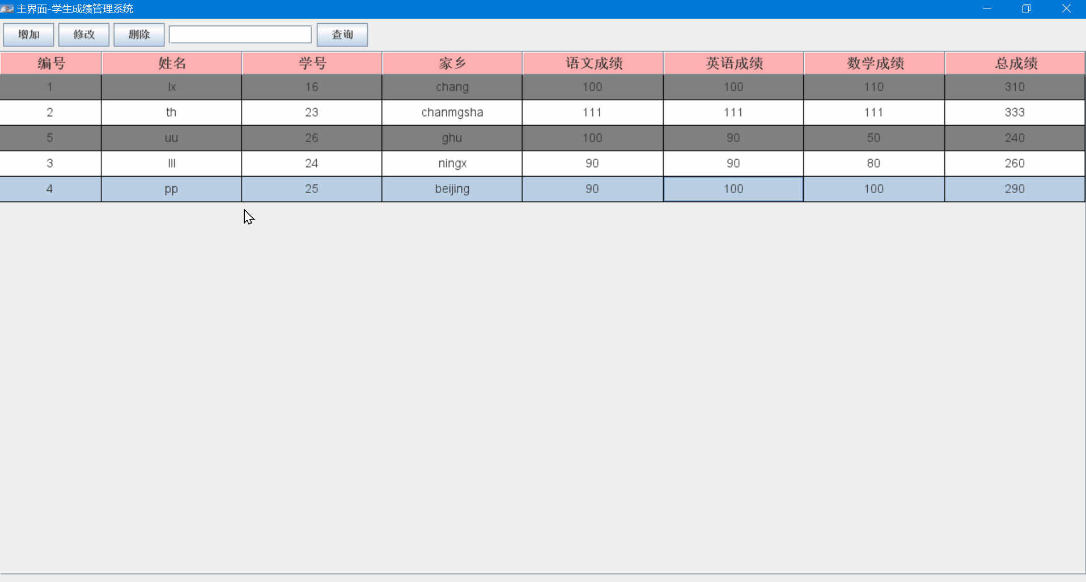Select the student number cell '24'
This screenshot has width=1086, height=582.
coord(312,164)
